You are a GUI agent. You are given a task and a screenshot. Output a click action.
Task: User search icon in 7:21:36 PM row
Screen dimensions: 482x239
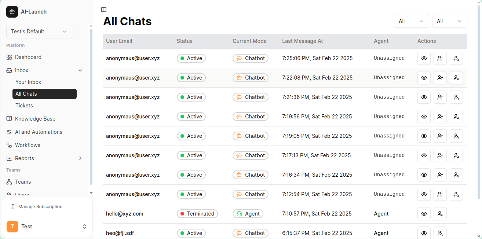tap(456, 97)
